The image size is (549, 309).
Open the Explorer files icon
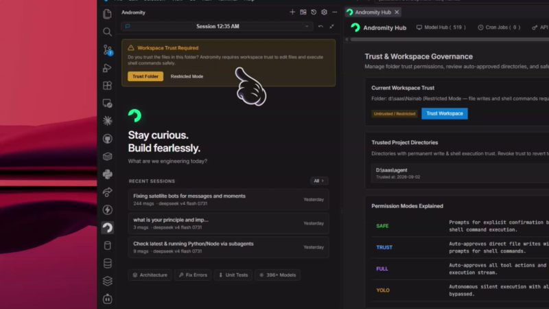pos(108,14)
